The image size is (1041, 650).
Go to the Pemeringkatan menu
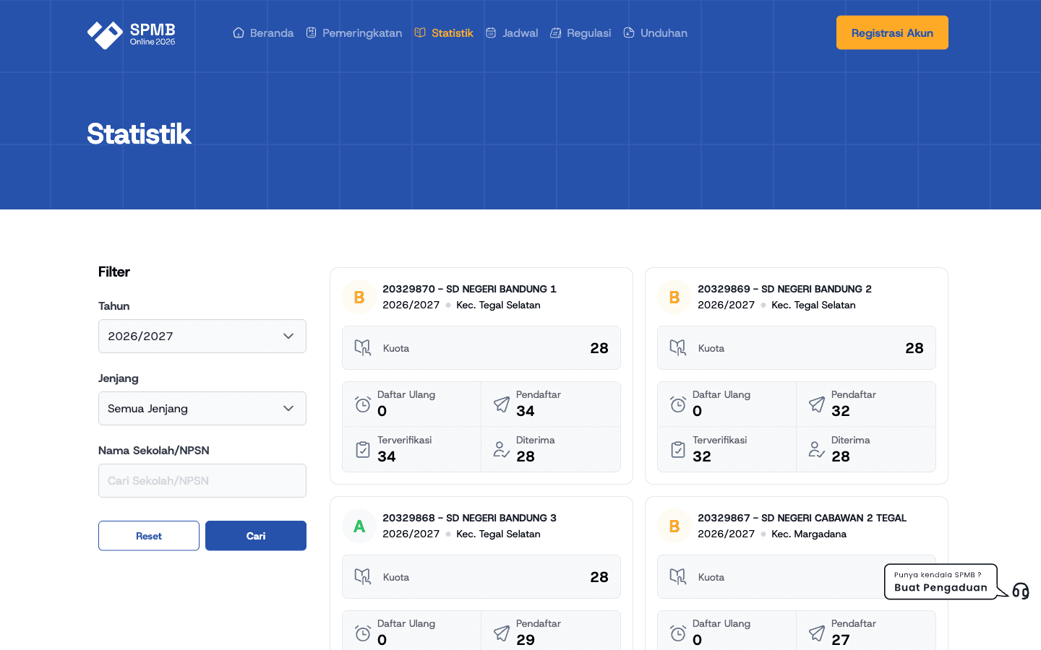coord(354,33)
